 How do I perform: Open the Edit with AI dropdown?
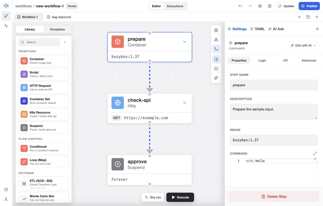click(303, 45)
